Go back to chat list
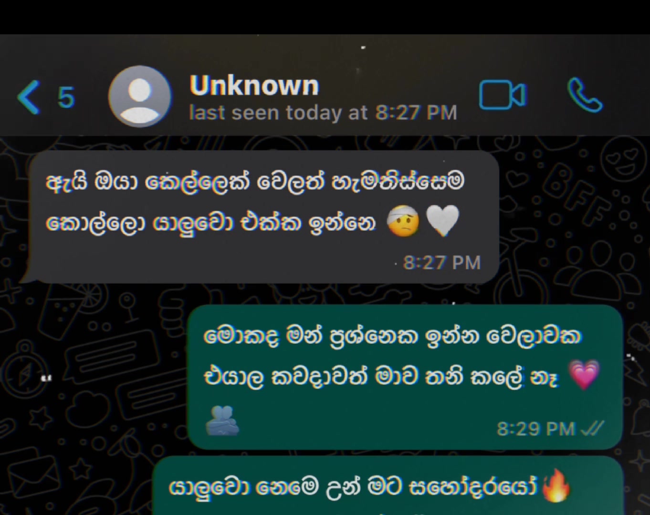This screenshot has height=515, width=650. pyautogui.click(x=28, y=97)
